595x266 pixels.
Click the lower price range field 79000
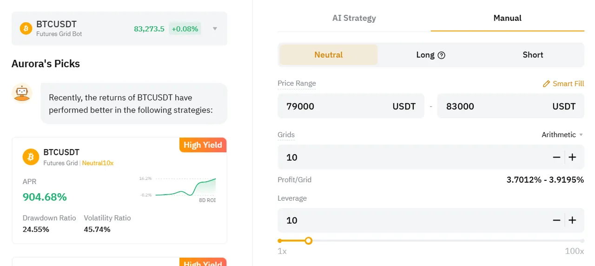[351, 106]
